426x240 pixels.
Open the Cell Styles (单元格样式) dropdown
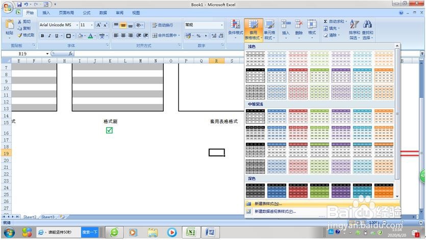pyautogui.click(x=269, y=30)
